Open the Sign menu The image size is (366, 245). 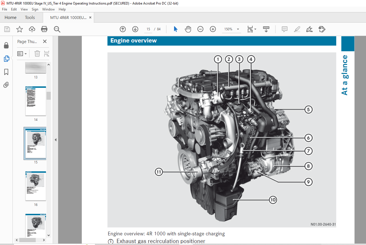point(35,9)
